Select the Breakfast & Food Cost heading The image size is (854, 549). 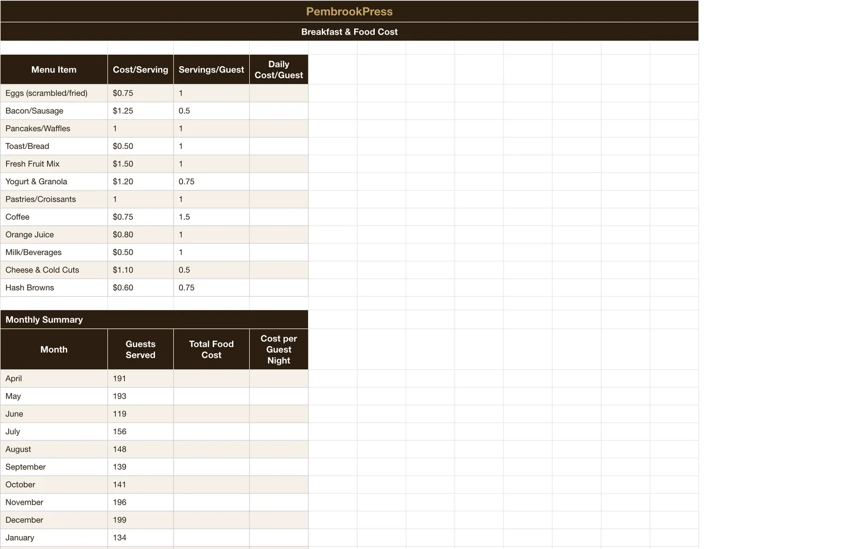(349, 31)
